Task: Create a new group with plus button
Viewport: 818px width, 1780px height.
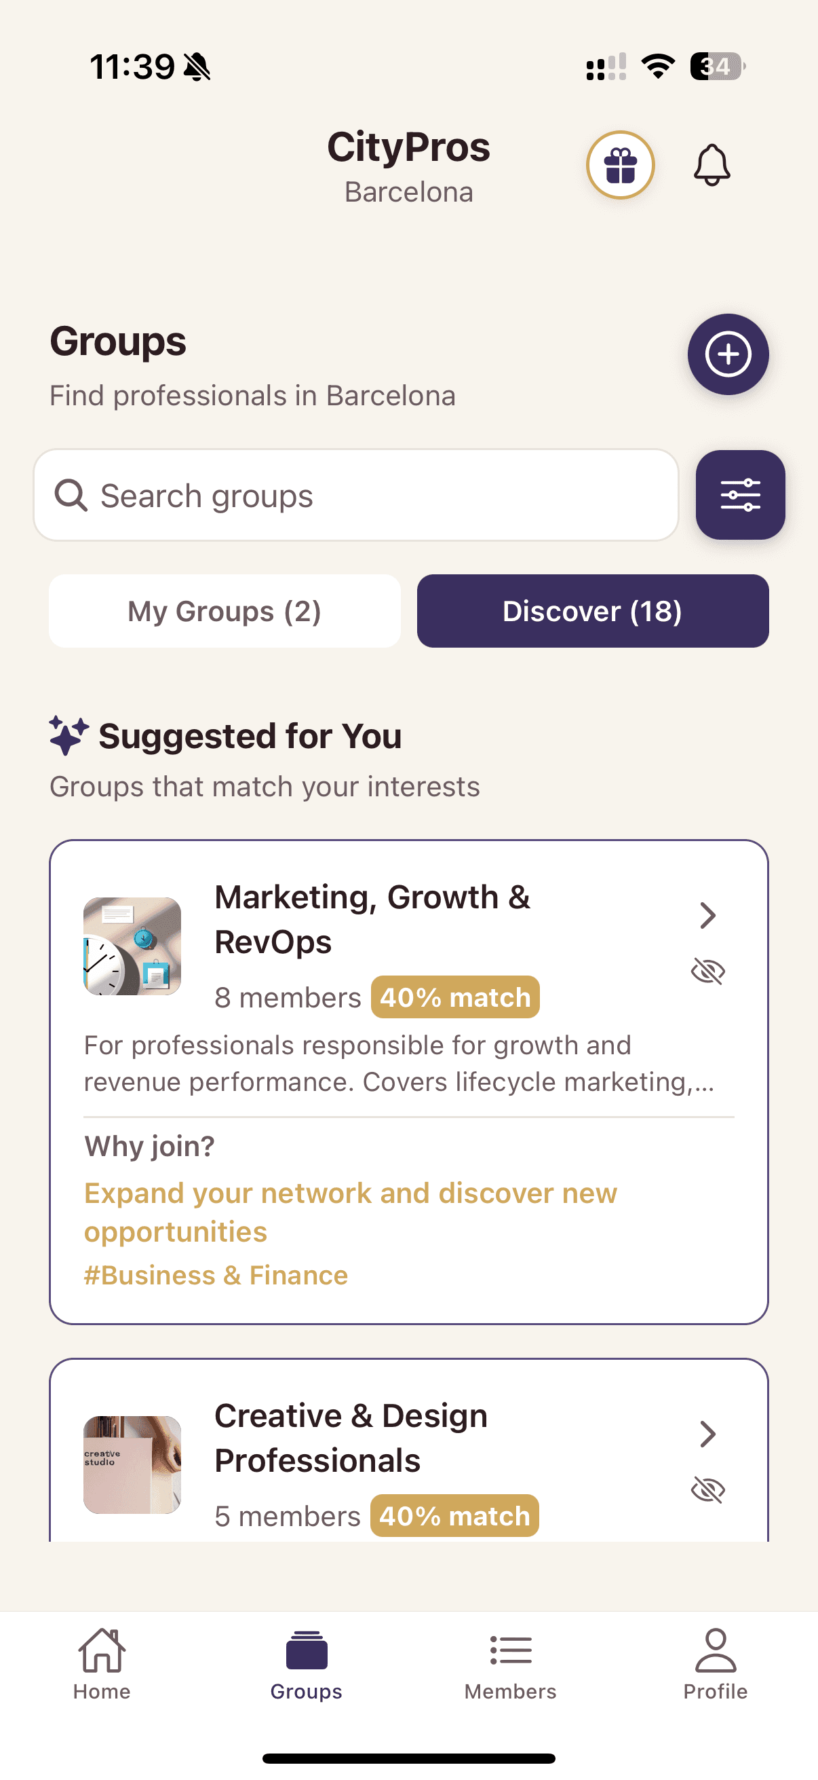Action: pos(728,354)
